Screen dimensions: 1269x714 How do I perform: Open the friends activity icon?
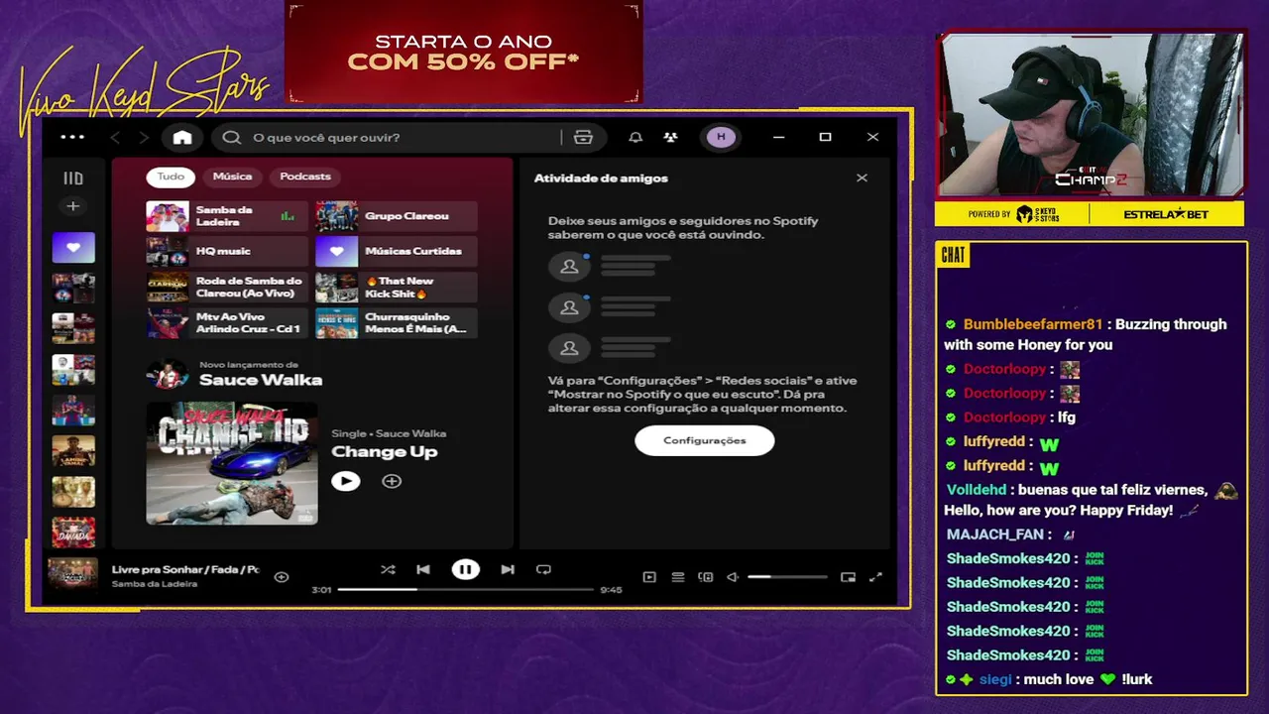[x=671, y=138]
